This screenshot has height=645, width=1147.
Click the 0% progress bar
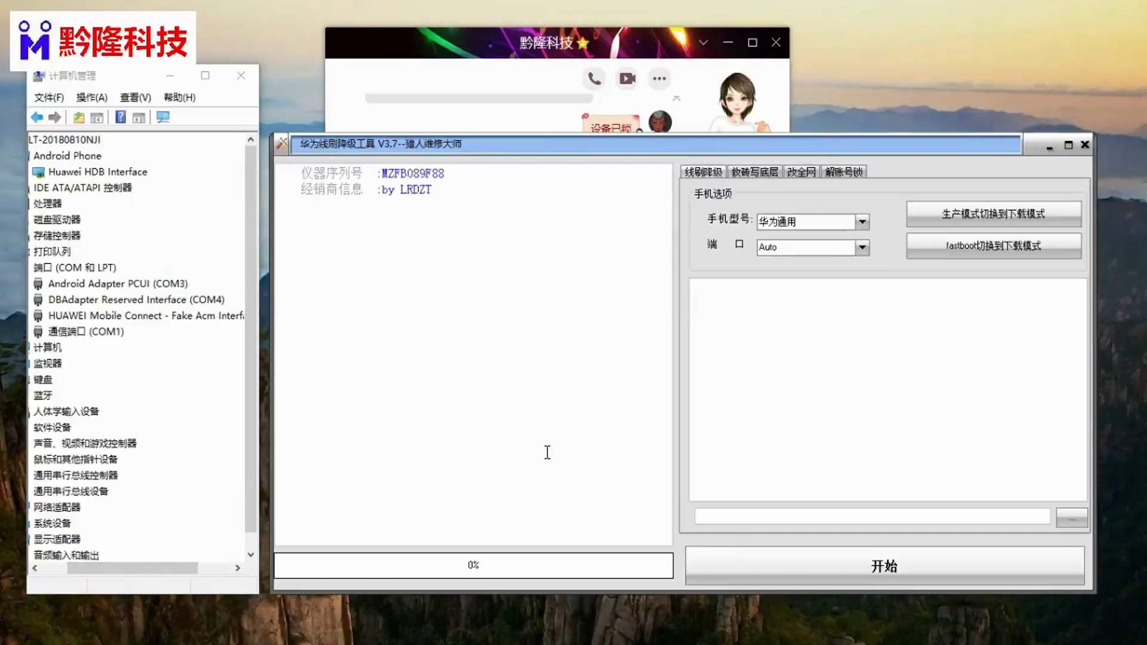[473, 565]
